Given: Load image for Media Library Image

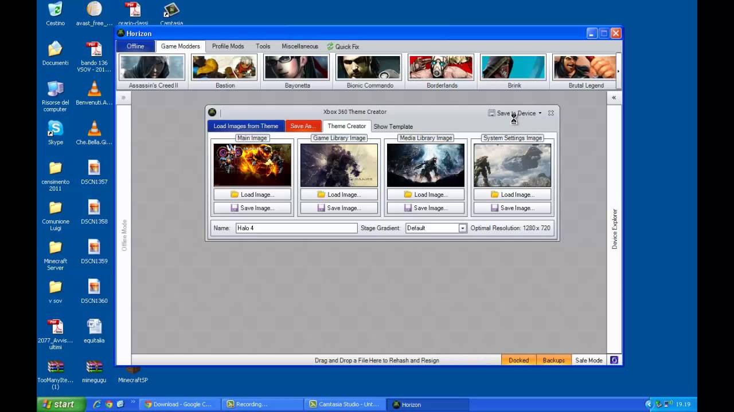Looking at the screenshot, I should 425,195.
